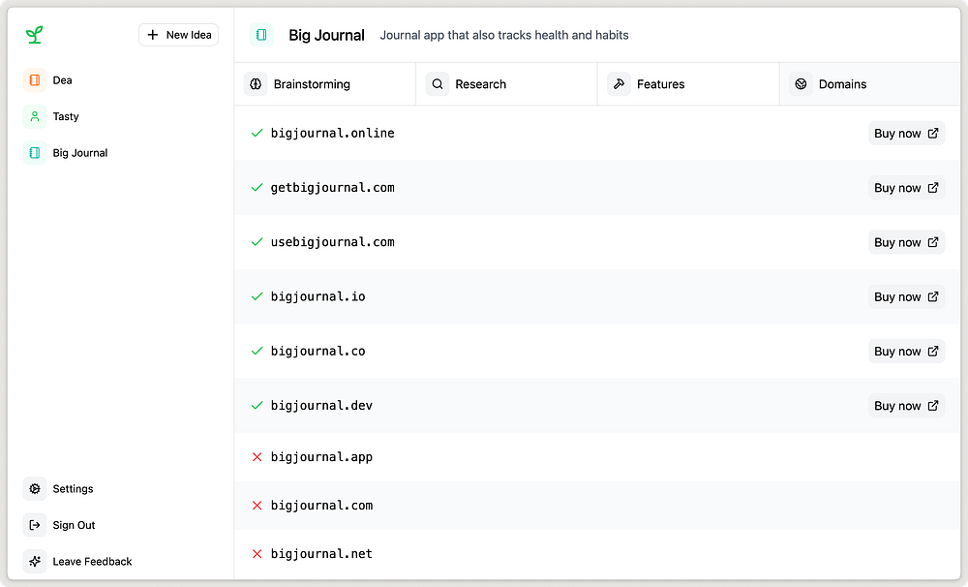Click the Leave Feedback sparkle icon
This screenshot has width=968, height=587.
(x=35, y=561)
